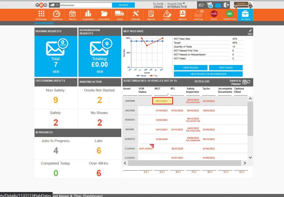284x197 pixels.
Task: Click the VOR Status column header
Action: point(142,90)
